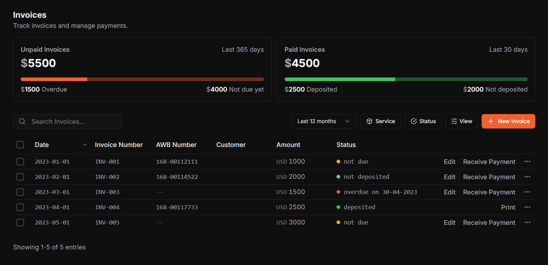Image resolution: width=548 pixels, height=265 pixels.
Task: Click the Service filter hexagon icon
Action: tap(369, 121)
